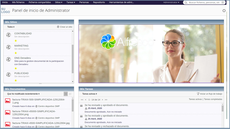Toggle the favorite star for MARKETING

(x=16, y=53)
